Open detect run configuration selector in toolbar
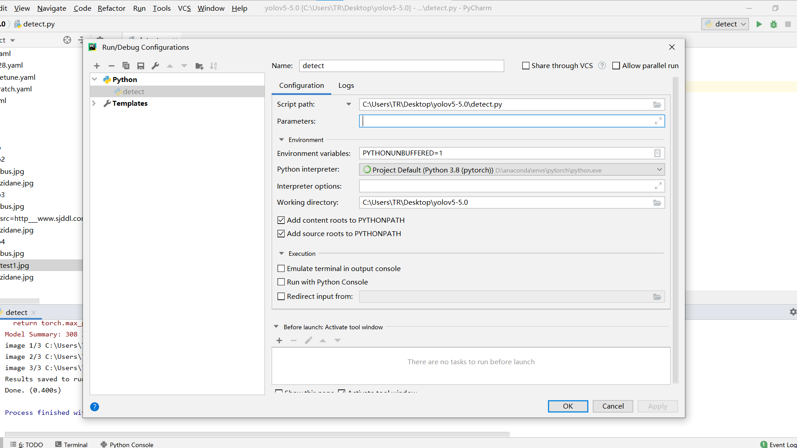This screenshot has height=448, width=797. [725, 24]
